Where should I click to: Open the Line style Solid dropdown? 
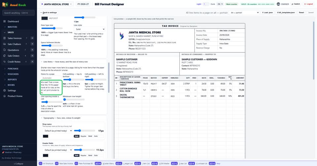pyautogui.click(x=89, y=29)
